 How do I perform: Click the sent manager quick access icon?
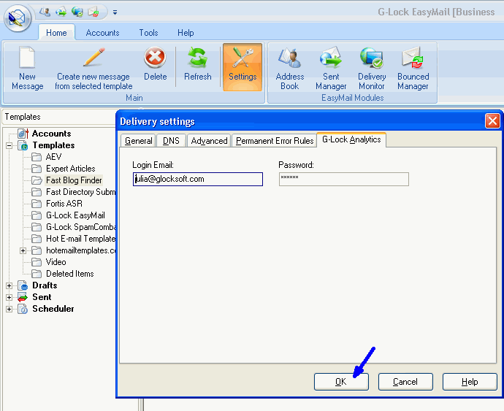click(x=61, y=12)
